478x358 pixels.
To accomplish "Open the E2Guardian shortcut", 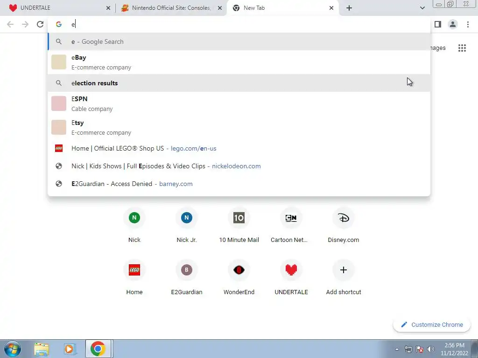I will click(x=187, y=278).
